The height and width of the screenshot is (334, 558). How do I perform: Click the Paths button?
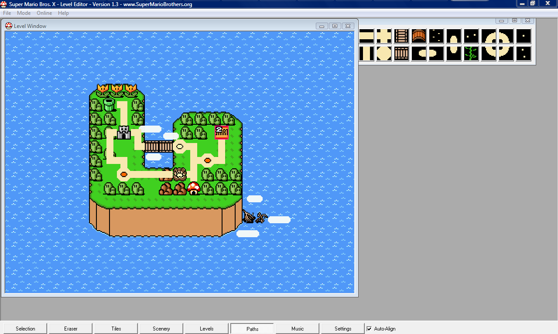click(x=252, y=329)
